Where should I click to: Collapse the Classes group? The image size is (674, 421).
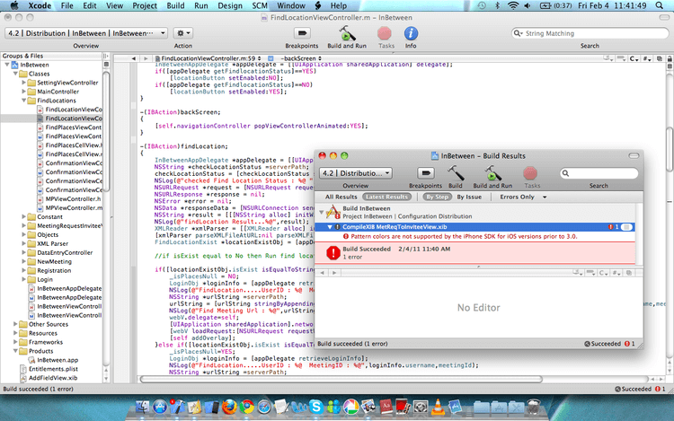pyautogui.click(x=15, y=74)
